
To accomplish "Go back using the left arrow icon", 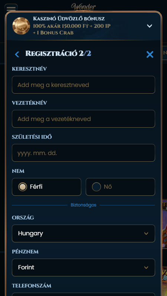I will 17,54.
